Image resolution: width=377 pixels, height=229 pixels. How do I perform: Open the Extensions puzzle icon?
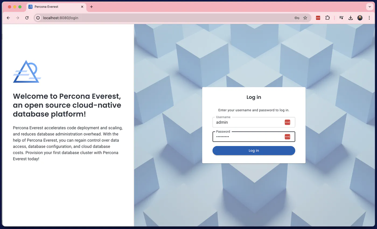327,18
